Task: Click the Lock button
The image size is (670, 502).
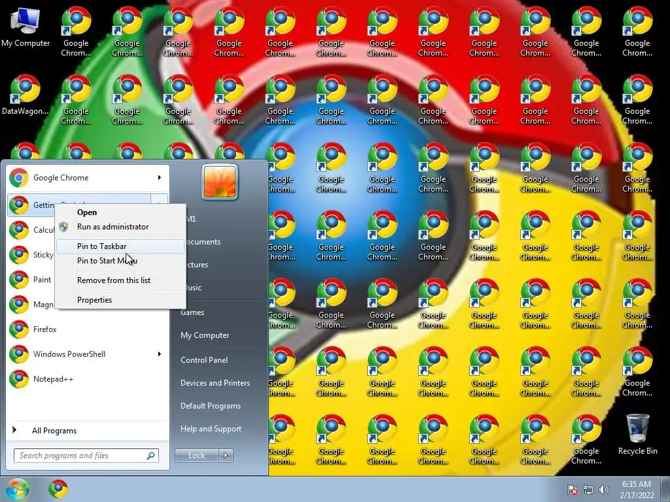Action: pos(196,456)
